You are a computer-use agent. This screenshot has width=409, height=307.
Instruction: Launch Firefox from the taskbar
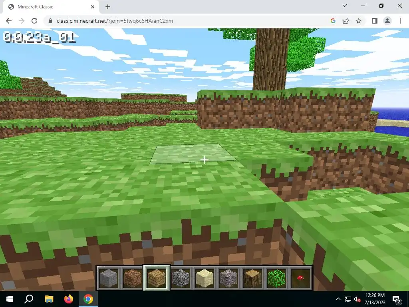tap(69, 299)
